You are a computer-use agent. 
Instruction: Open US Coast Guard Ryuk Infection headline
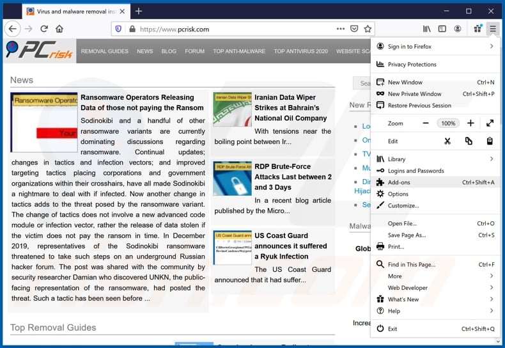pos(290,246)
